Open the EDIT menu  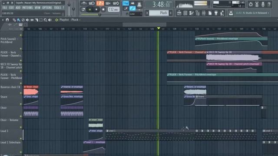(11, 8)
